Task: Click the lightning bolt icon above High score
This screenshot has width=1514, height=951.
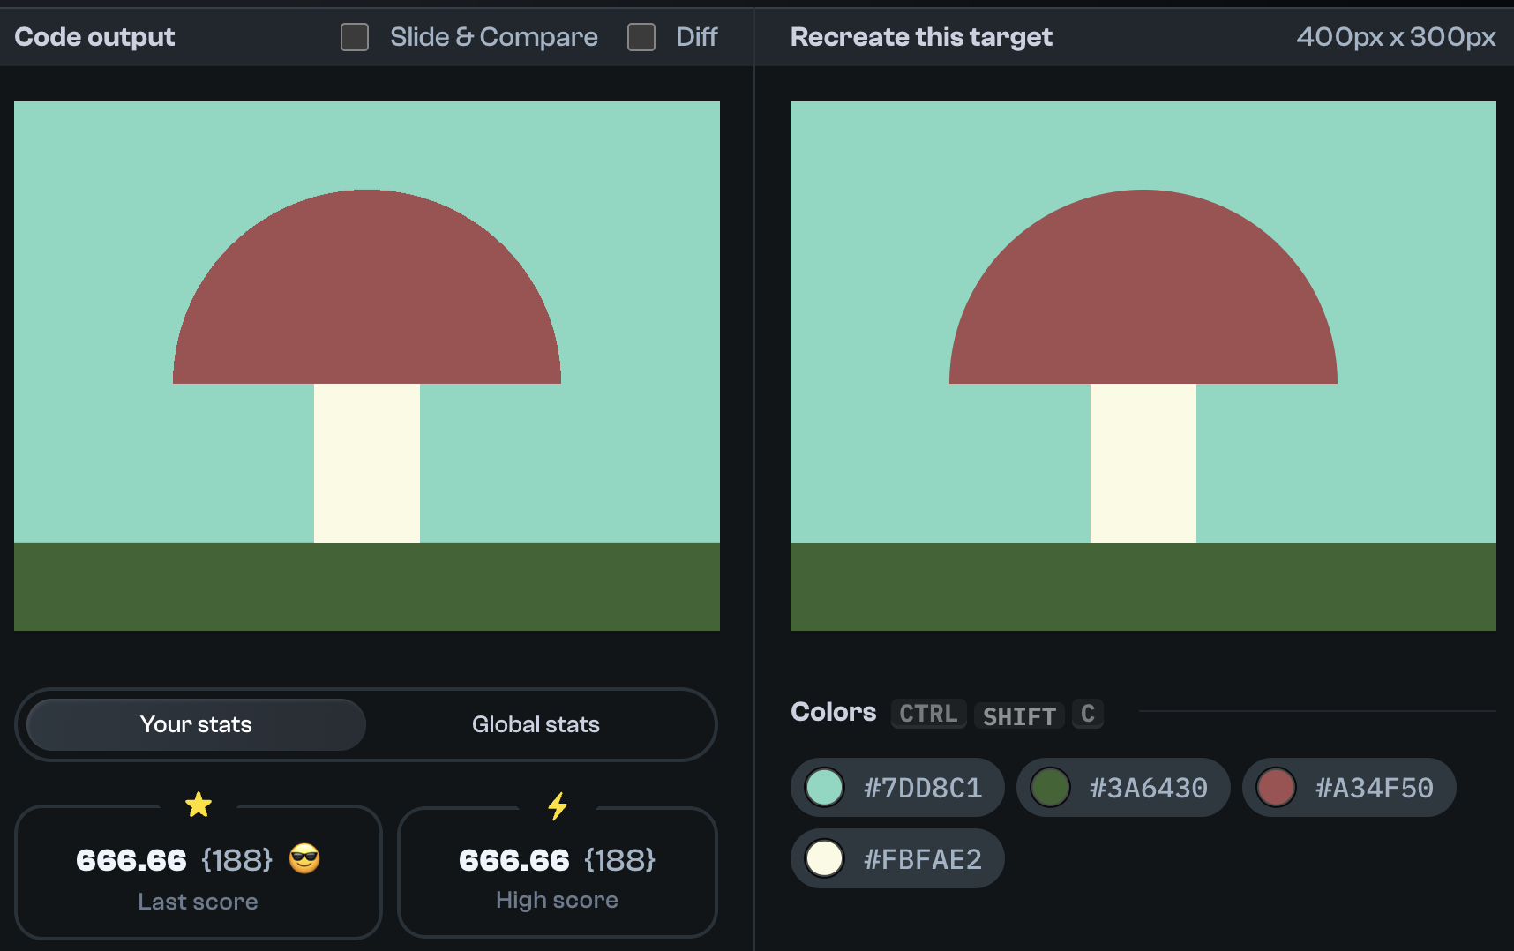Action: coord(558,805)
